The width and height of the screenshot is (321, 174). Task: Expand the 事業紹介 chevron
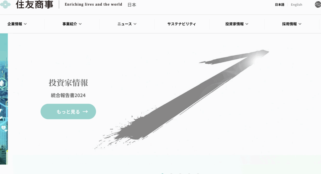pyautogui.click(x=80, y=24)
